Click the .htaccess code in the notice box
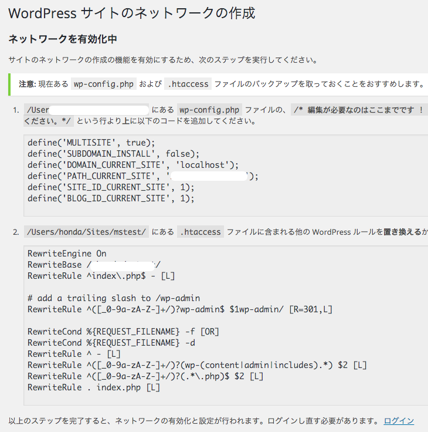Screen dimensions: 428x432 click(x=188, y=84)
